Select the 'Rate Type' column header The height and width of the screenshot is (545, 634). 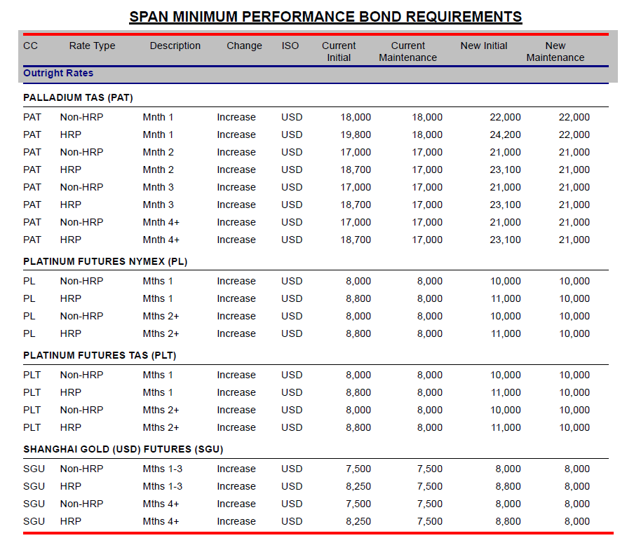click(x=92, y=46)
